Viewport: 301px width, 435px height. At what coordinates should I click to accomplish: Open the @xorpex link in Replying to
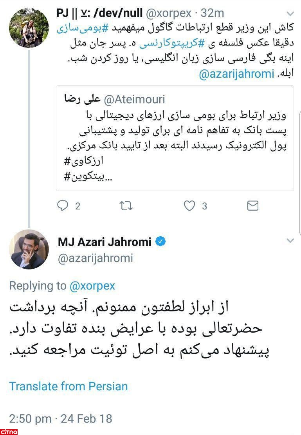click(x=92, y=286)
